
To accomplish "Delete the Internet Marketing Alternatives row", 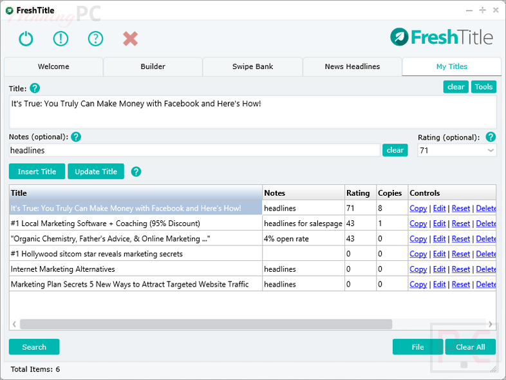I will pyautogui.click(x=486, y=269).
